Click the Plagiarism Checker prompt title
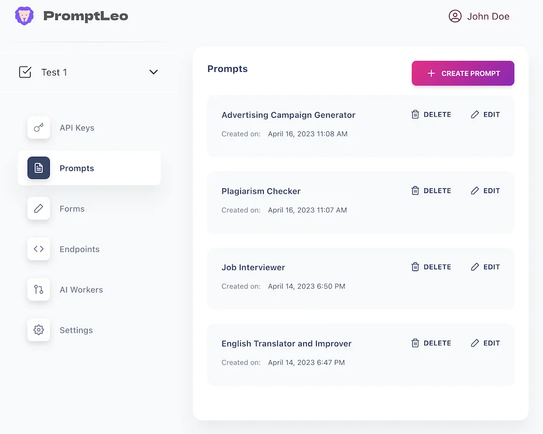 261,191
